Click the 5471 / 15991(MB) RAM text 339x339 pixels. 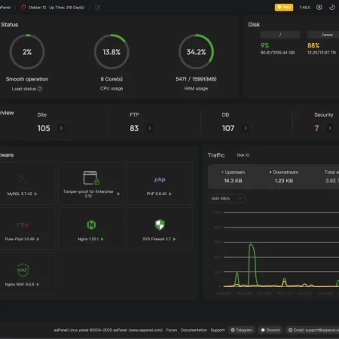pos(196,79)
